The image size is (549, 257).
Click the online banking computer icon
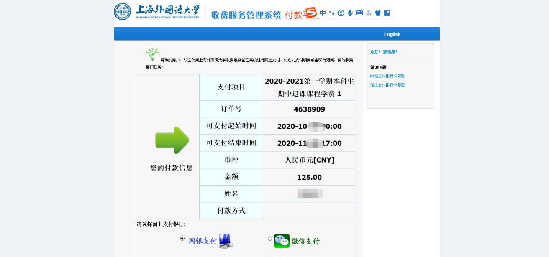pyautogui.click(x=226, y=241)
